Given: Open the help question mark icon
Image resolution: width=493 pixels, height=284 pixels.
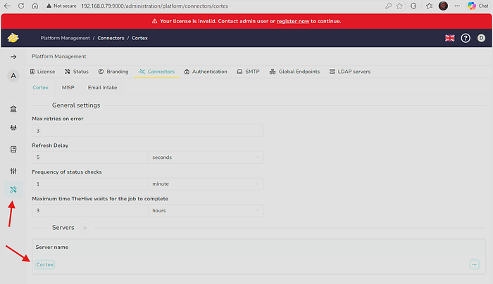Looking at the screenshot, I should (466, 38).
